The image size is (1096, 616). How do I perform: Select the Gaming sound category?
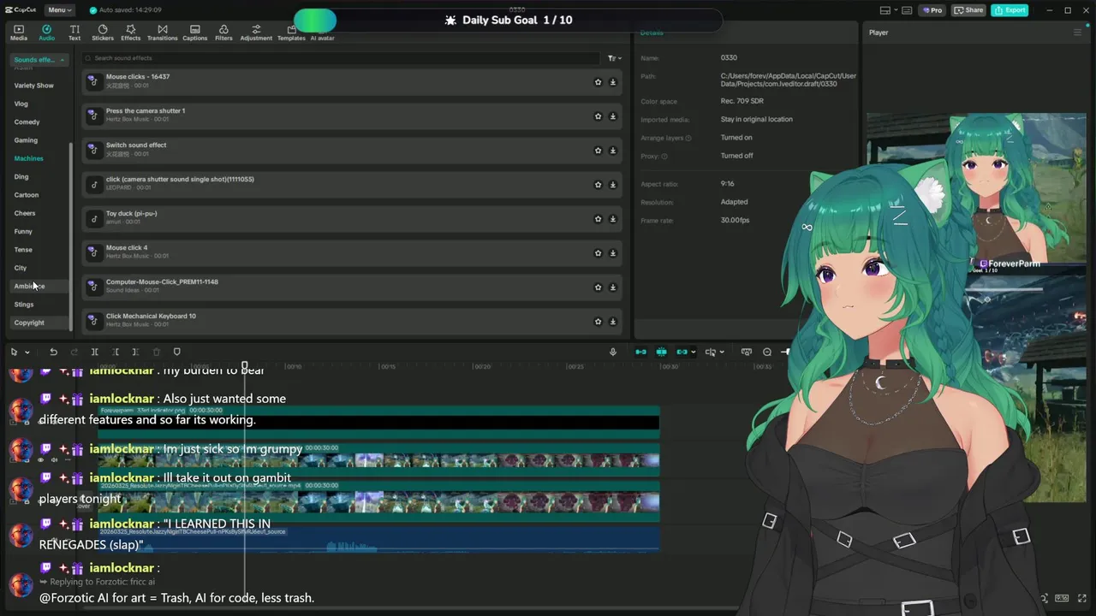[x=26, y=140]
